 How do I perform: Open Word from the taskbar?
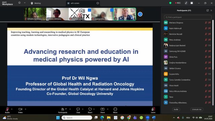click(154, 118)
